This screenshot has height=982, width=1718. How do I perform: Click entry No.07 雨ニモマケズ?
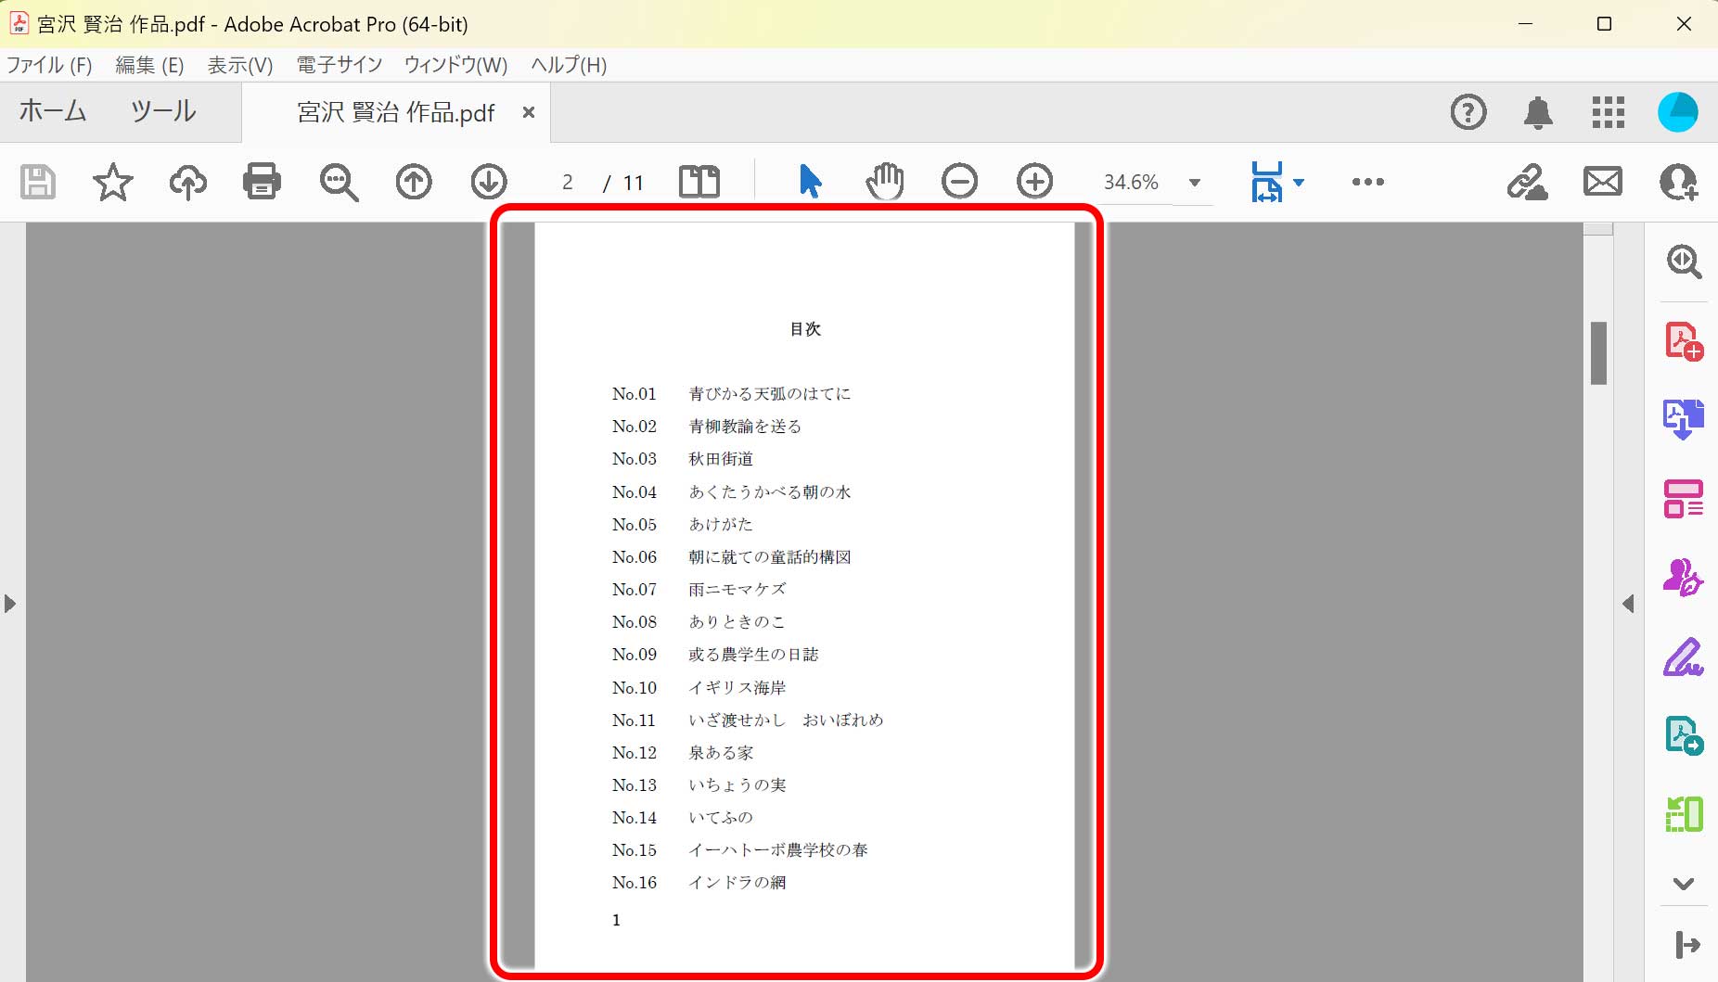(699, 590)
